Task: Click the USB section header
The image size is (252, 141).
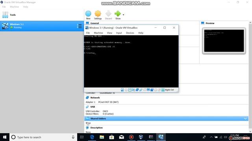Action: coord(93,107)
